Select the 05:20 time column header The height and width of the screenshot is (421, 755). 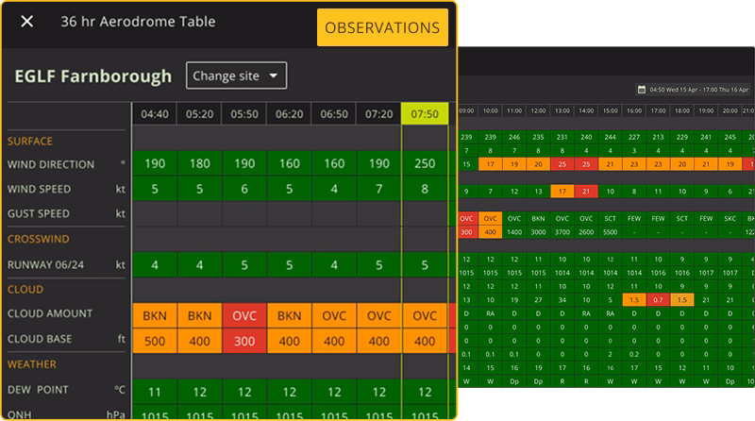[x=199, y=114]
